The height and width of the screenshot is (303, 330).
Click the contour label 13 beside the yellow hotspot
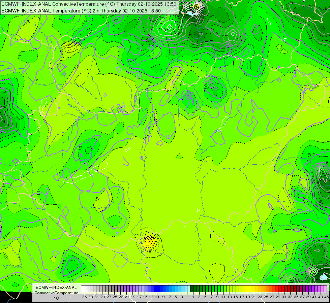(x=137, y=235)
